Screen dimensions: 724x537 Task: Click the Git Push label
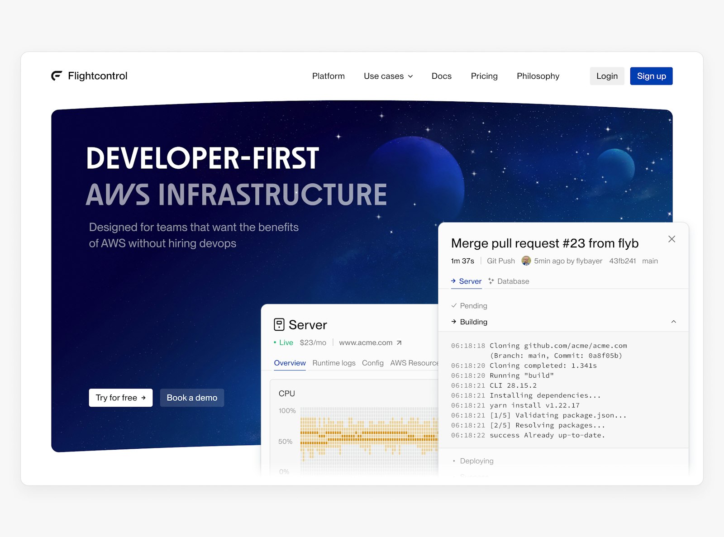pyautogui.click(x=500, y=261)
